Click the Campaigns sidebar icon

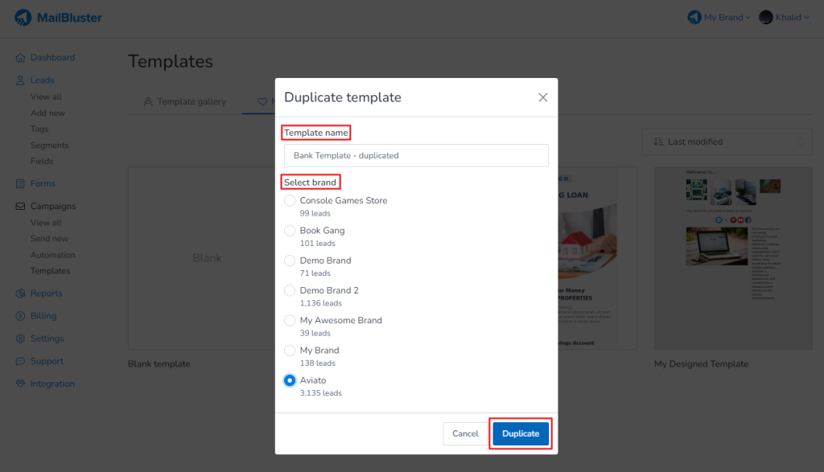(19, 206)
